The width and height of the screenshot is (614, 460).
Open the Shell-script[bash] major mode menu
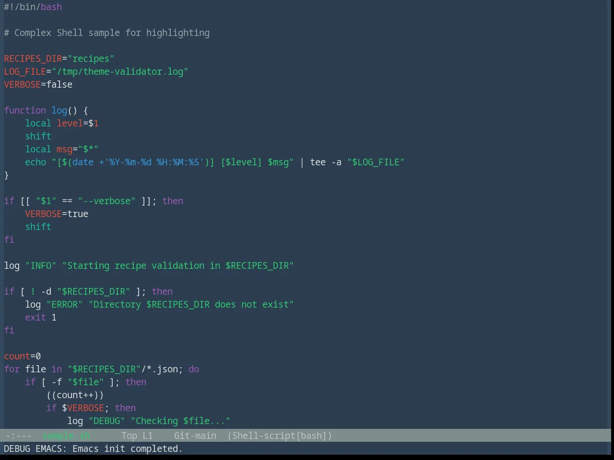[x=280, y=436]
